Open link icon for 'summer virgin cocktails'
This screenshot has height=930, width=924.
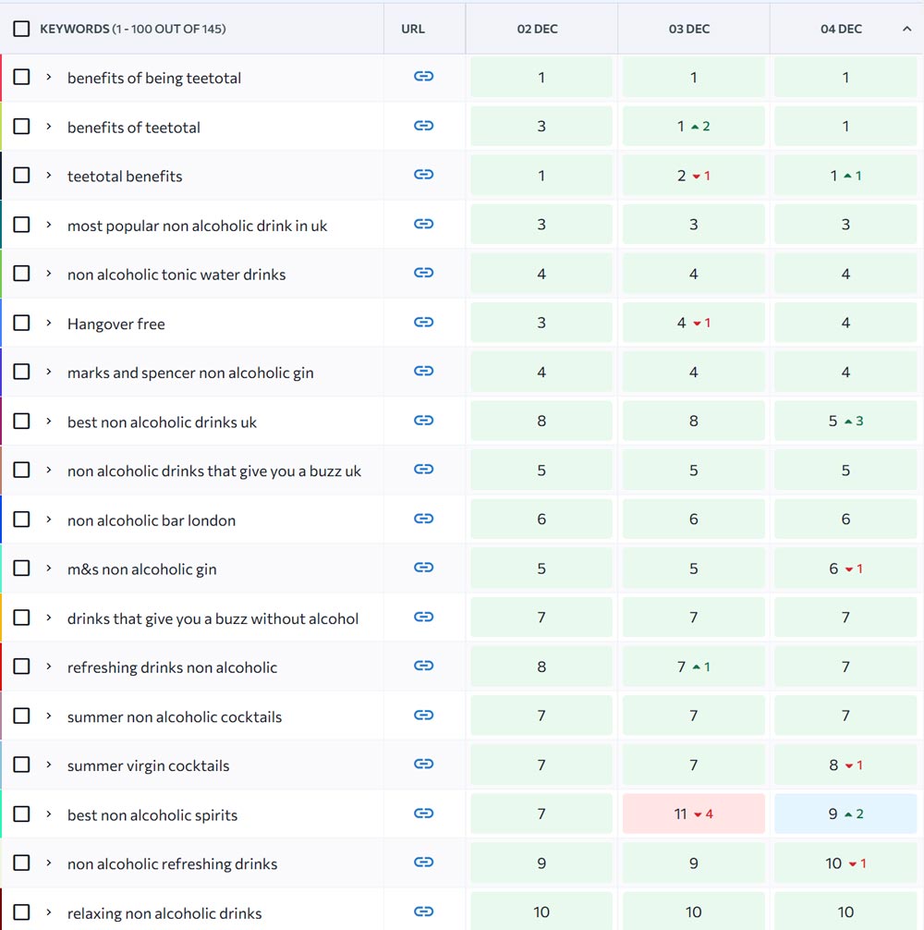[424, 764]
